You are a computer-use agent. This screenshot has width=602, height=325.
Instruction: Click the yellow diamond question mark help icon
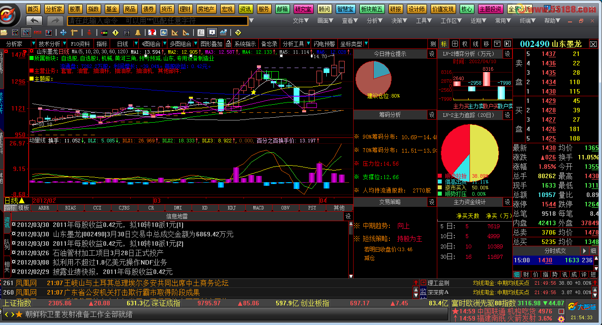pos(238,32)
